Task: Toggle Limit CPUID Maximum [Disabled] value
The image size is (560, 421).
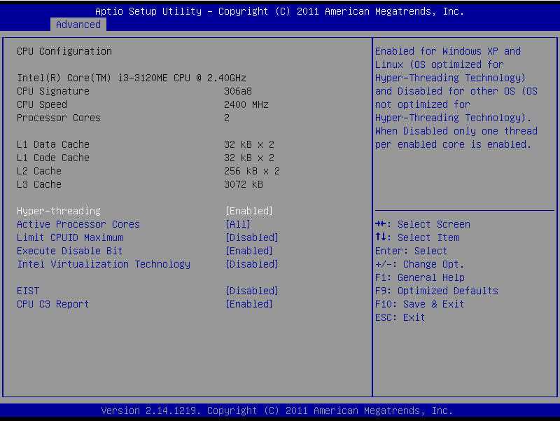Action: (251, 237)
